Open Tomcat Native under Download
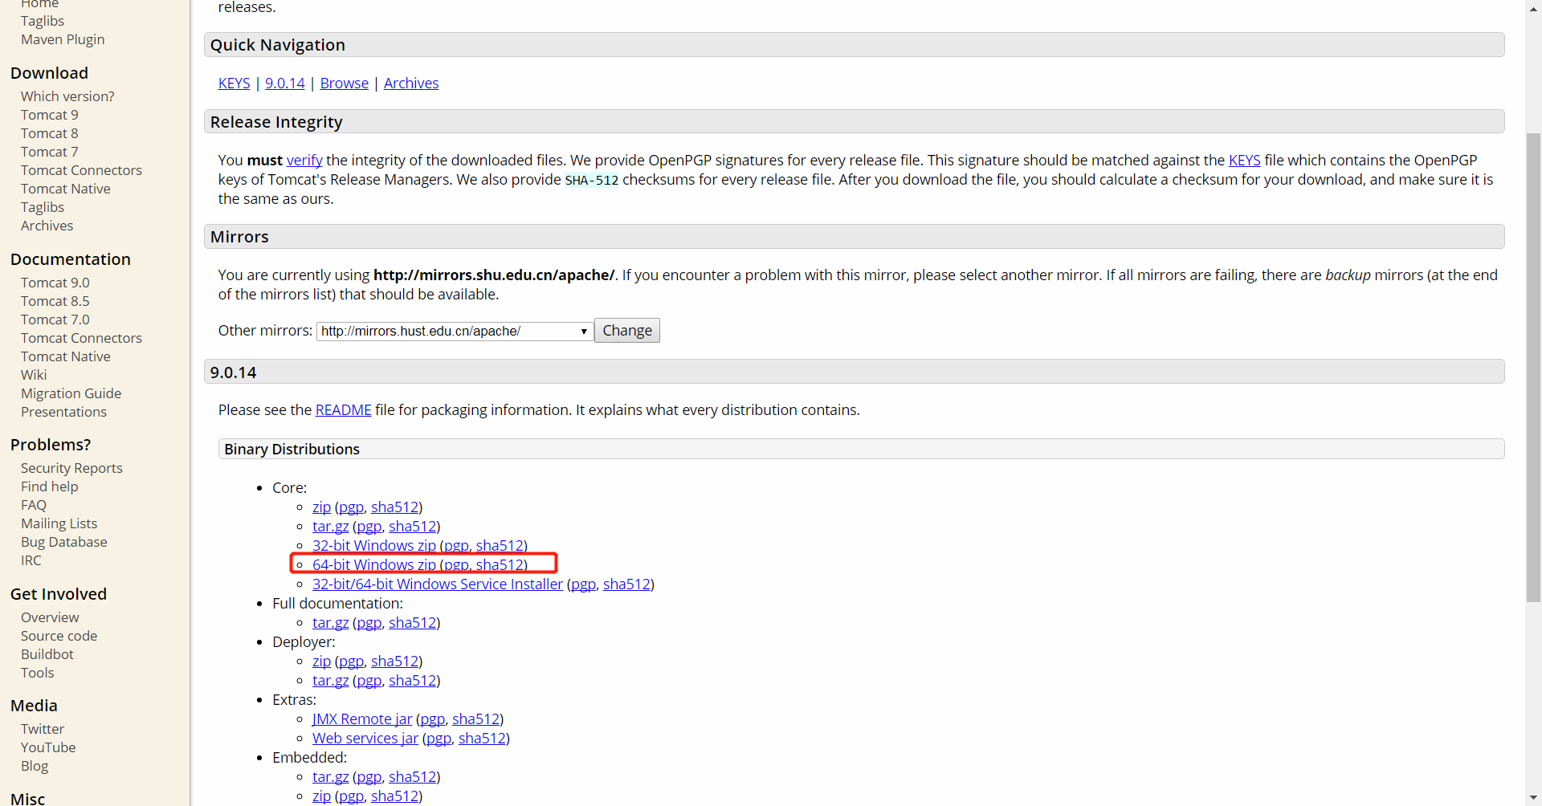This screenshot has width=1542, height=806. pos(66,189)
